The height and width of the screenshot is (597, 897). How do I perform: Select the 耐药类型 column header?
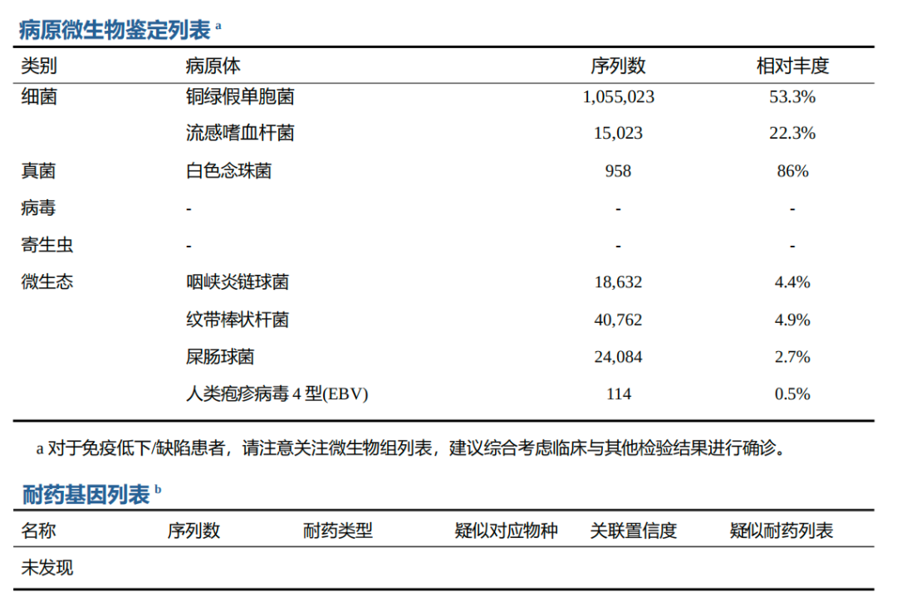pos(338,531)
